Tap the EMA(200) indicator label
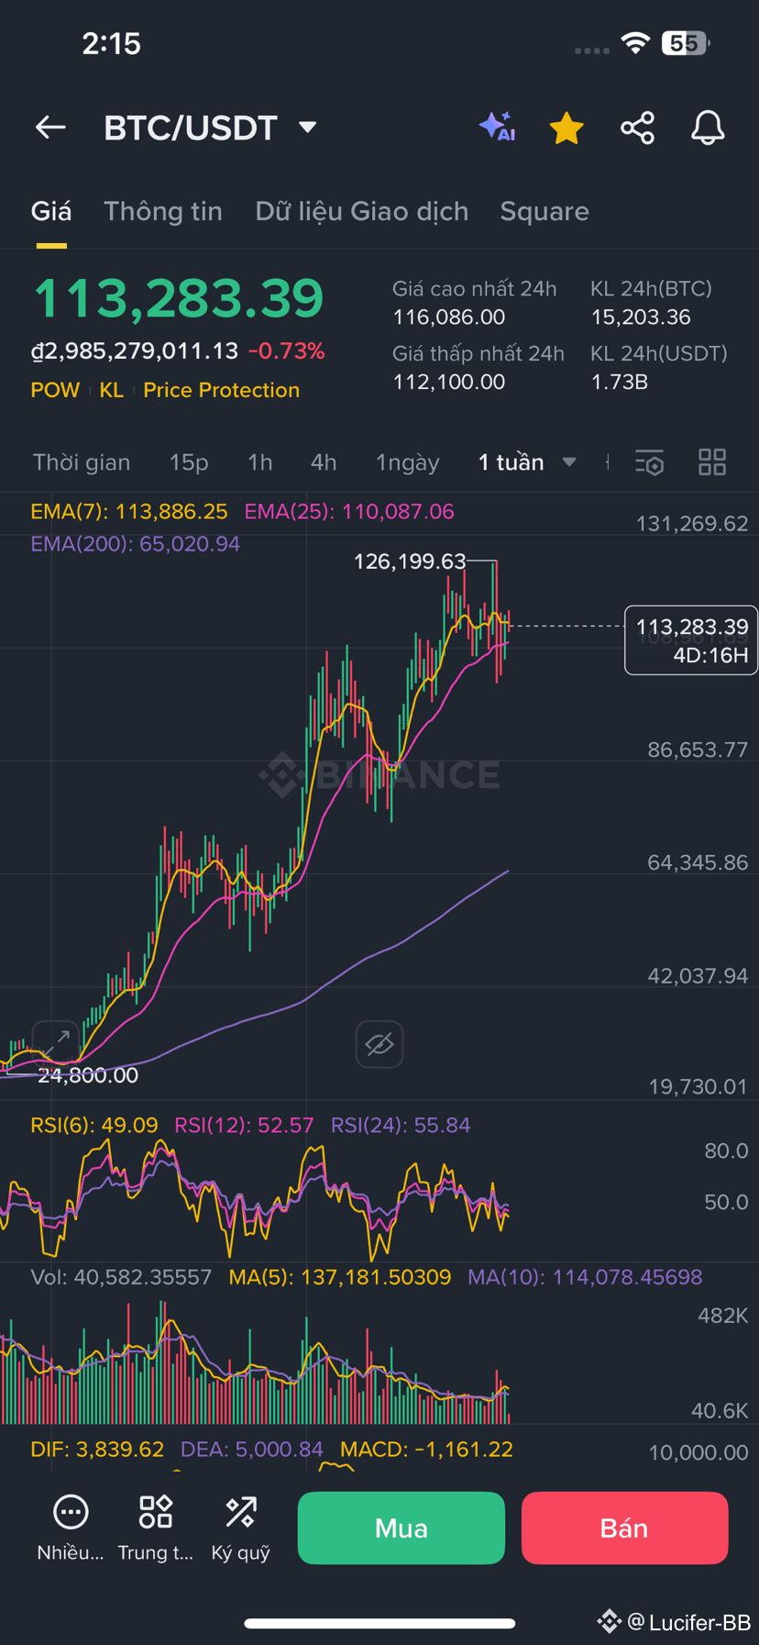The height and width of the screenshot is (1645, 759). 136,543
